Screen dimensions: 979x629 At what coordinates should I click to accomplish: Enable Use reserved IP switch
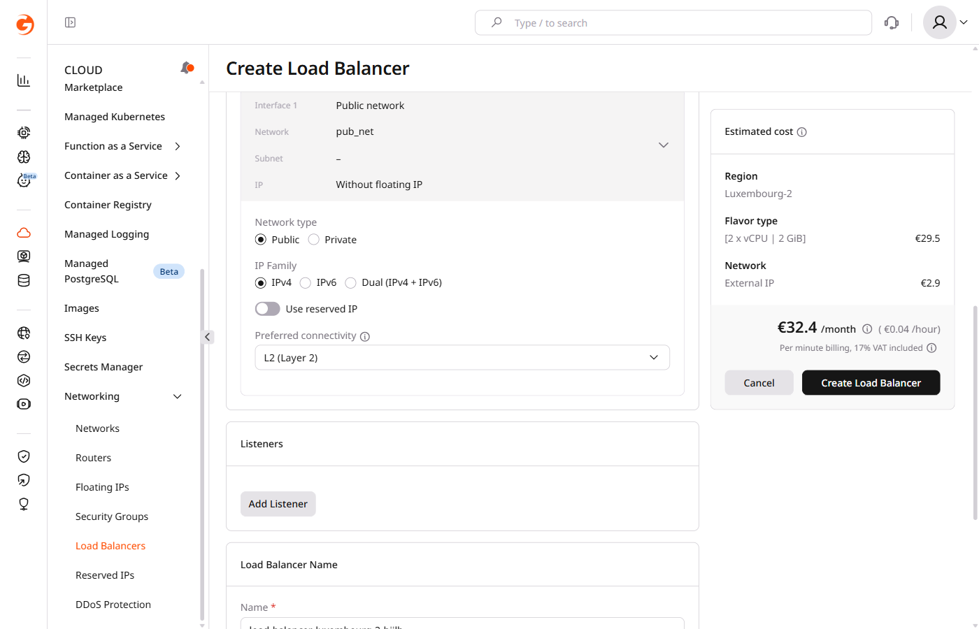tap(268, 309)
